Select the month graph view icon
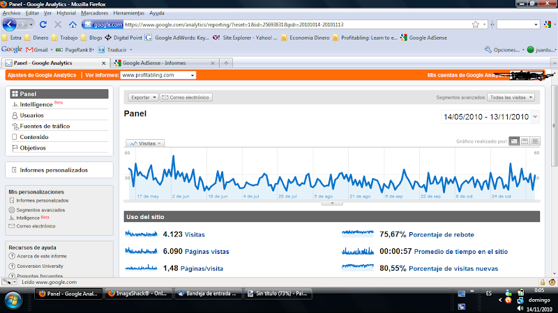 pyautogui.click(x=535, y=141)
